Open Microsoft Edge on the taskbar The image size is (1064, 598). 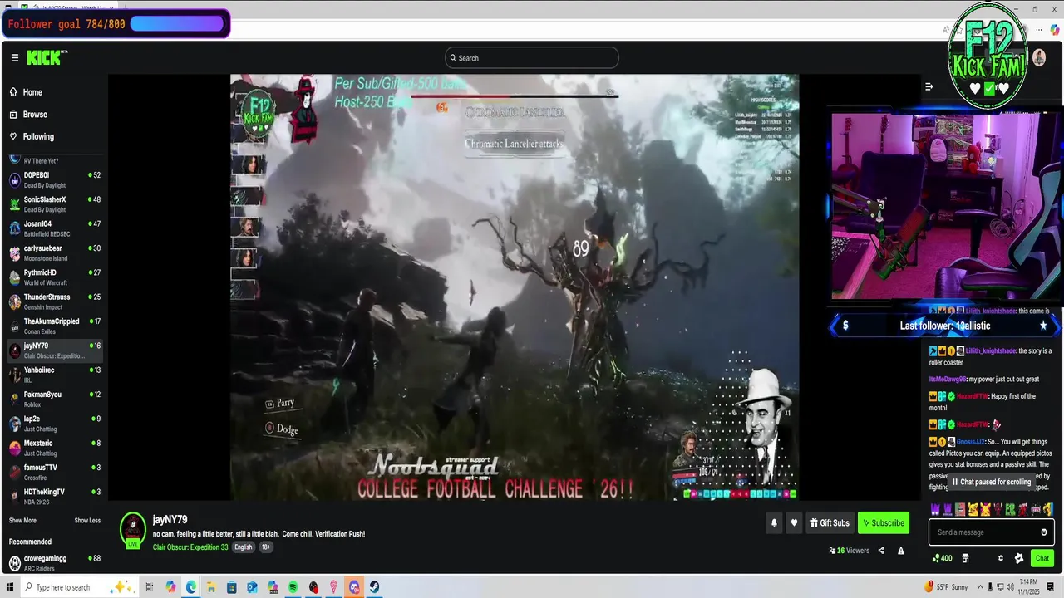point(191,587)
